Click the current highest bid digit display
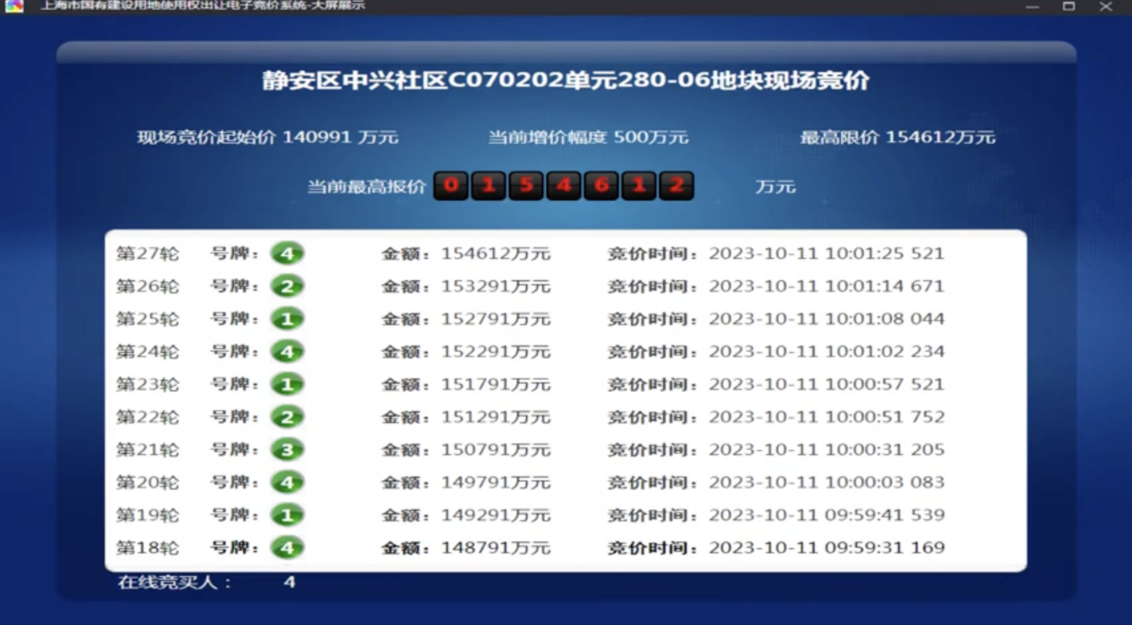This screenshot has width=1132, height=625. tap(563, 186)
